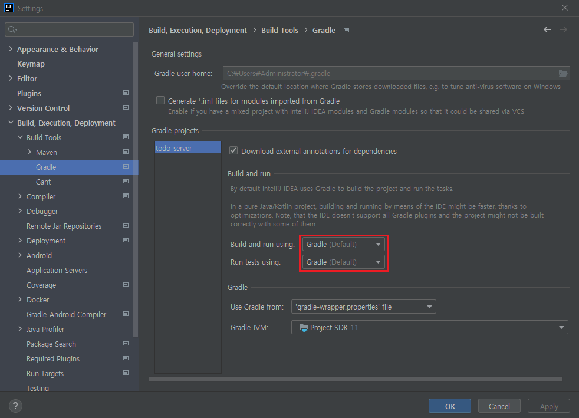Close the Settings dialog window
This screenshot has width=579, height=418.
pos(565,8)
